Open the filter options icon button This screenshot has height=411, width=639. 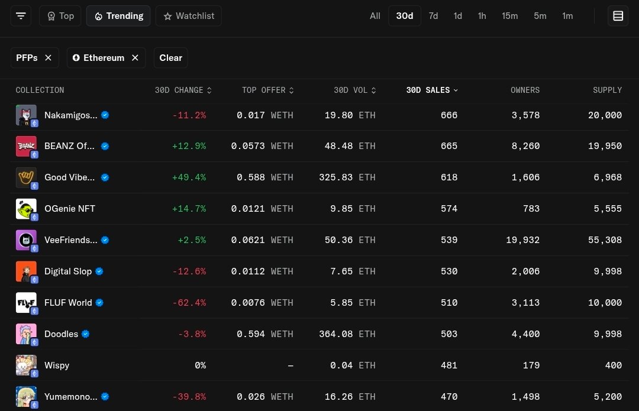(x=21, y=16)
